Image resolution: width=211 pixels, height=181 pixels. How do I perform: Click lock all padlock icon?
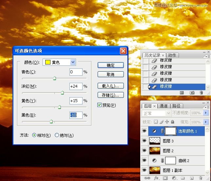[x=173, y=122]
